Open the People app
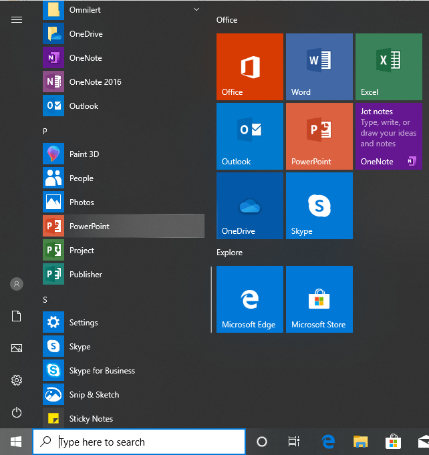Screen dimensions: 429x455 (124, 178)
